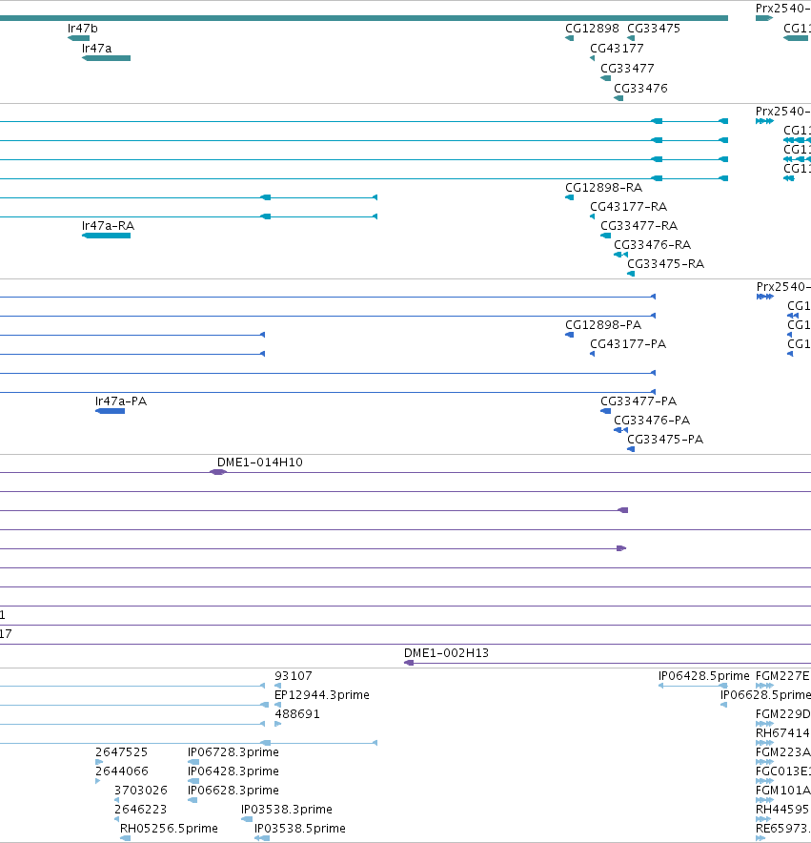This screenshot has height=843, width=811.
Task: Click the FGM227E feature label
Action: (x=783, y=676)
